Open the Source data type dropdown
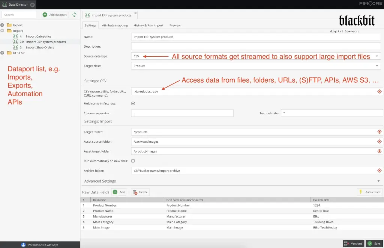The height and width of the screenshot is (248, 384). point(377,56)
